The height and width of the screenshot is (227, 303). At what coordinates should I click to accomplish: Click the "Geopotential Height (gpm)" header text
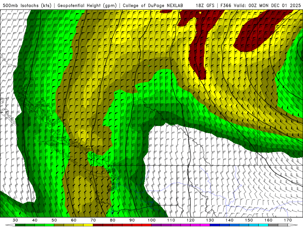87,5
